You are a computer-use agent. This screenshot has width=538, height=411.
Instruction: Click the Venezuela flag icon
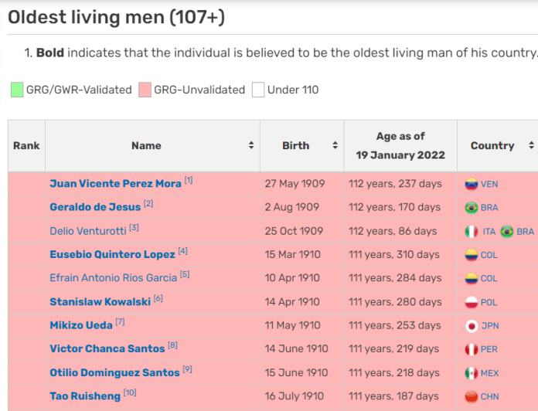(x=471, y=184)
